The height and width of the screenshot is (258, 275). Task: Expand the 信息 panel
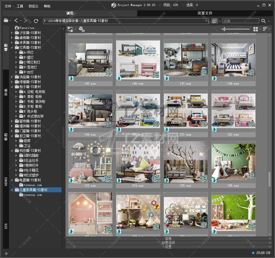[x=168, y=239]
